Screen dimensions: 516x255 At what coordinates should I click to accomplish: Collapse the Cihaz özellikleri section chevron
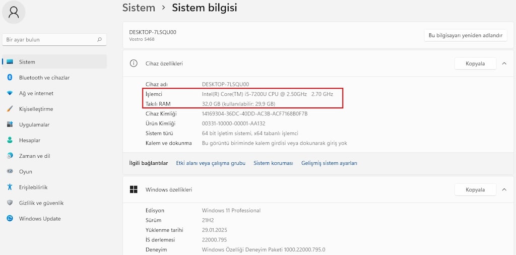click(504, 63)
